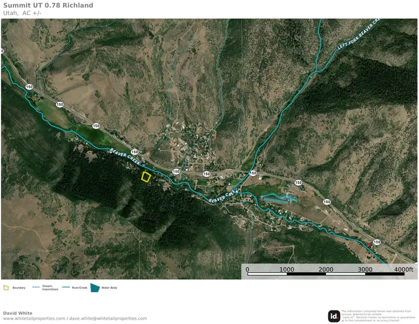Open the www.whitetailproperties.com website link
Image resolution: width=419 pixels, height=324 pixels.
(34, 319)
